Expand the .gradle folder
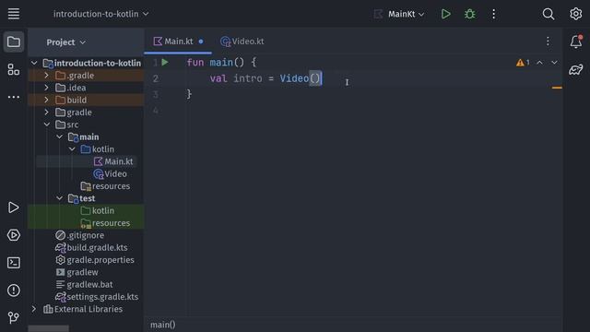Viewport: 590px width, 332px height. click(47, 76)
